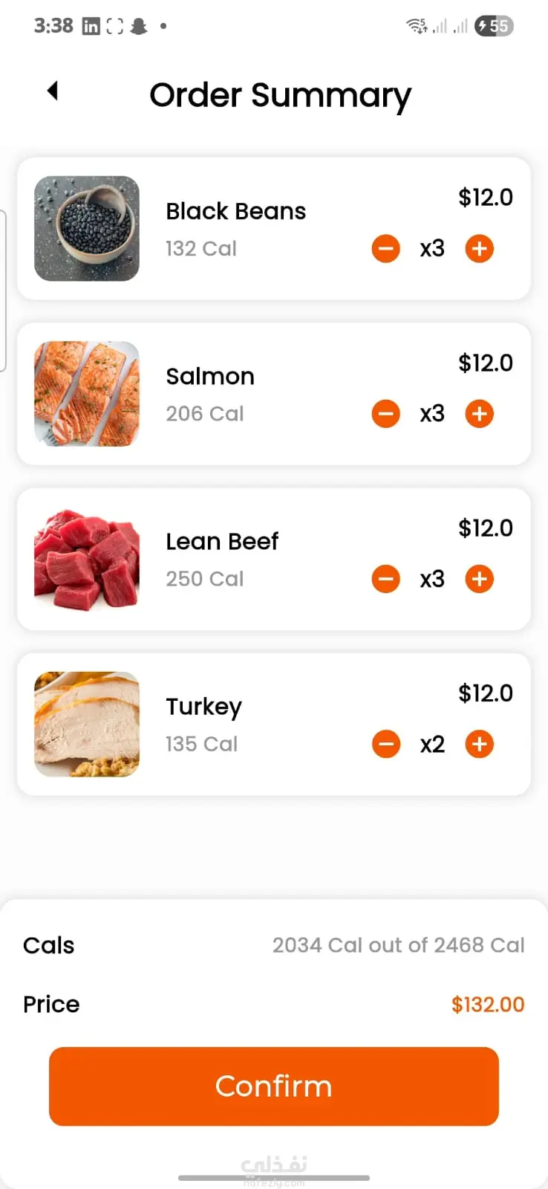Confirm the order
548x1189 pixels.
[274, 1086]
